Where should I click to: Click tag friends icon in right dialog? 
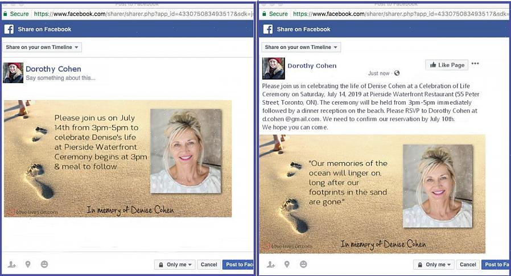[271, 265]
